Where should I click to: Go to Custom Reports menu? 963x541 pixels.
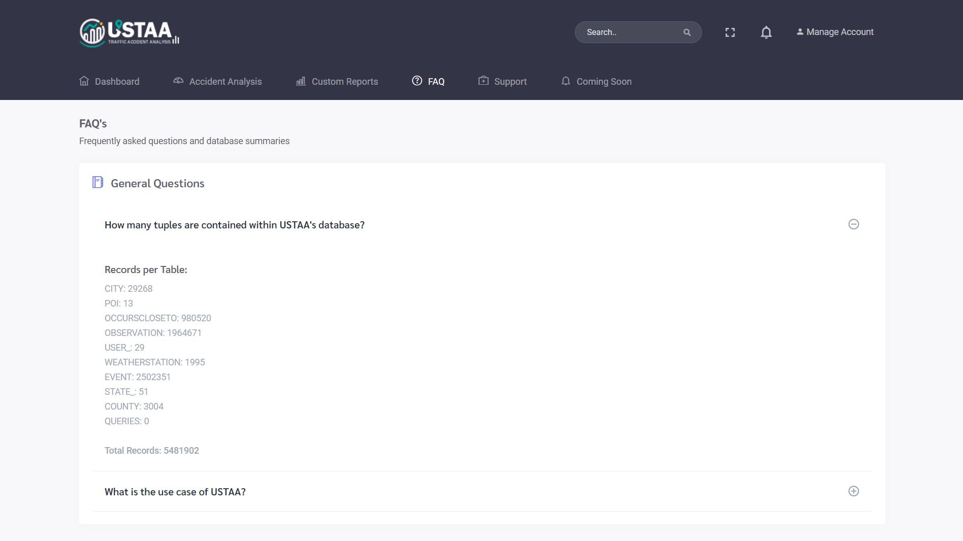[x=344, y=82]
